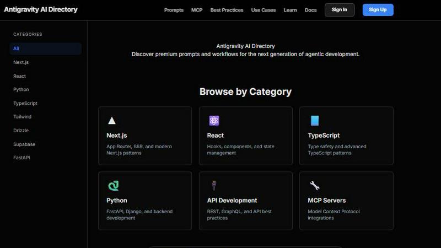The image size is (441, 248).
Task: Open Docs in the header
Action: tap(310, 10)
